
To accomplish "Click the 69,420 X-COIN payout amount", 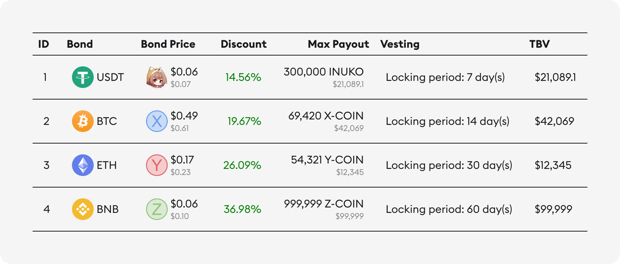I will (326, 116).
